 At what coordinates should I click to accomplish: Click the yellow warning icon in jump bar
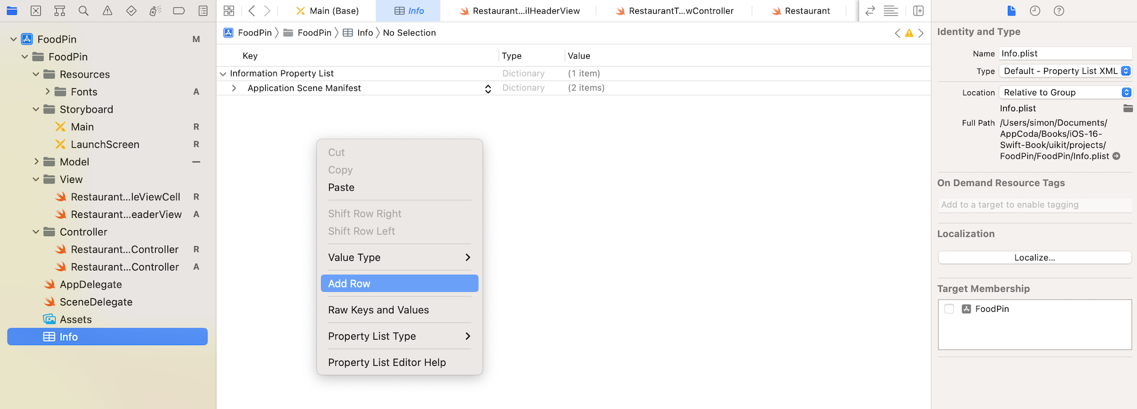point(909,33)
